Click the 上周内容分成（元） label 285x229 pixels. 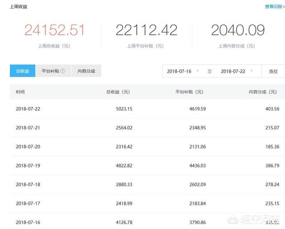(x=236, y=46)
